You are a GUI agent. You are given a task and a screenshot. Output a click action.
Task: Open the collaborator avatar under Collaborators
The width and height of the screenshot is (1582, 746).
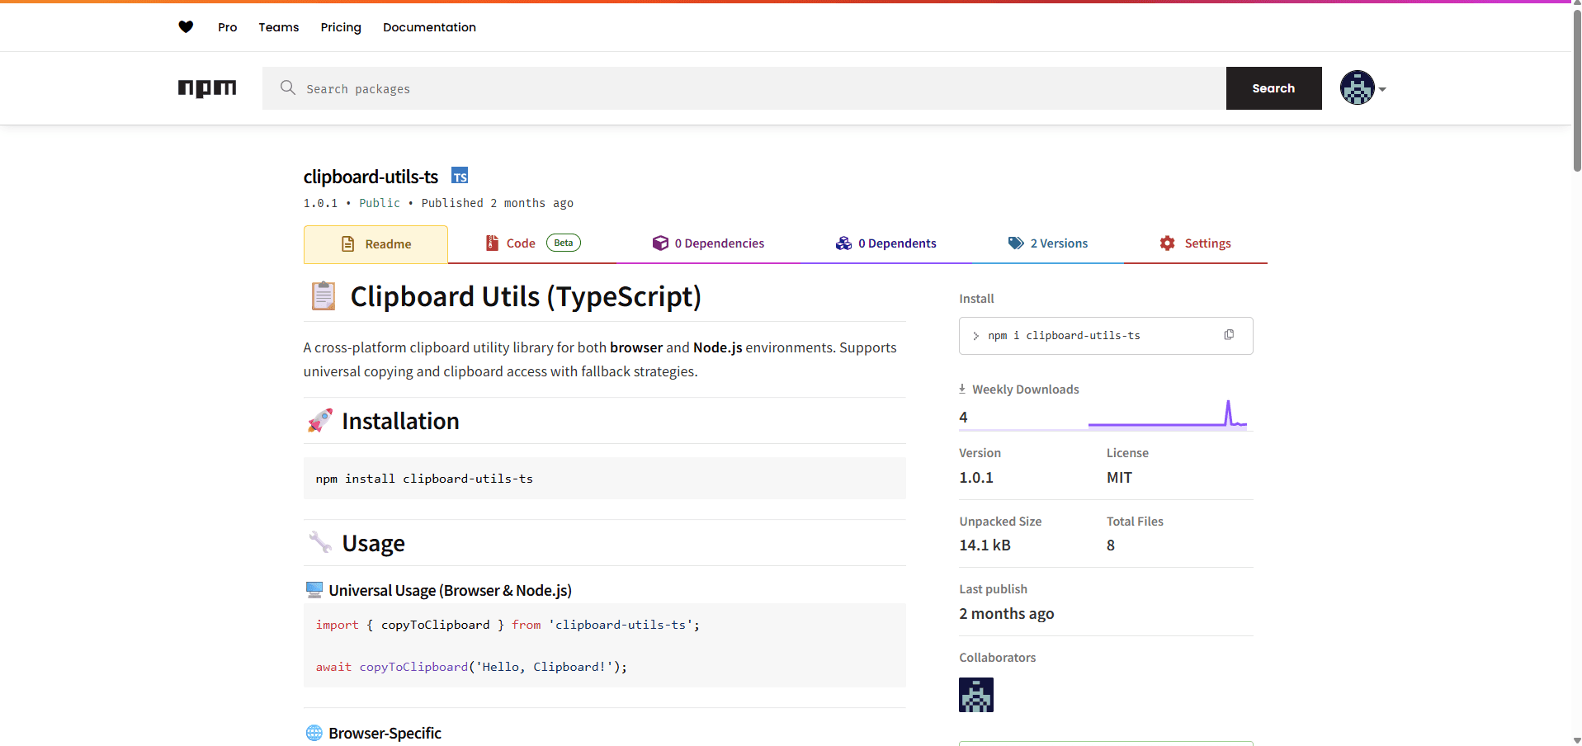pyautogui.click(x=975, y=695)
